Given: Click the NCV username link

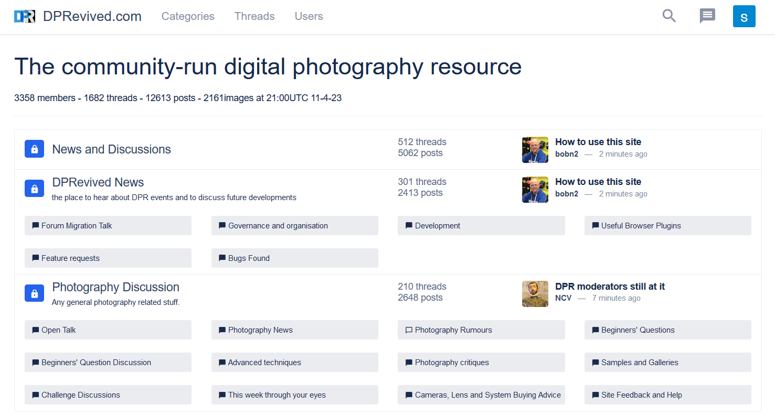Looking at the screenshot, I should click(563, 298).
